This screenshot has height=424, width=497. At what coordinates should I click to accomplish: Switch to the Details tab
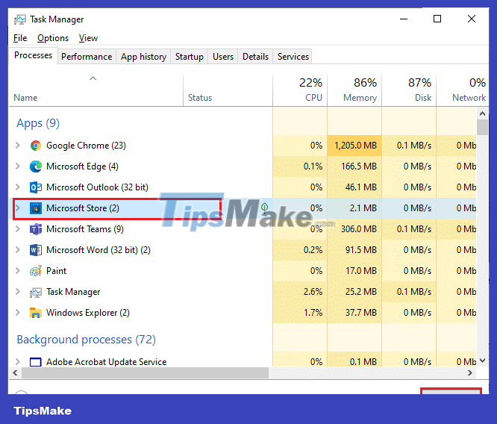pos(255,57)
